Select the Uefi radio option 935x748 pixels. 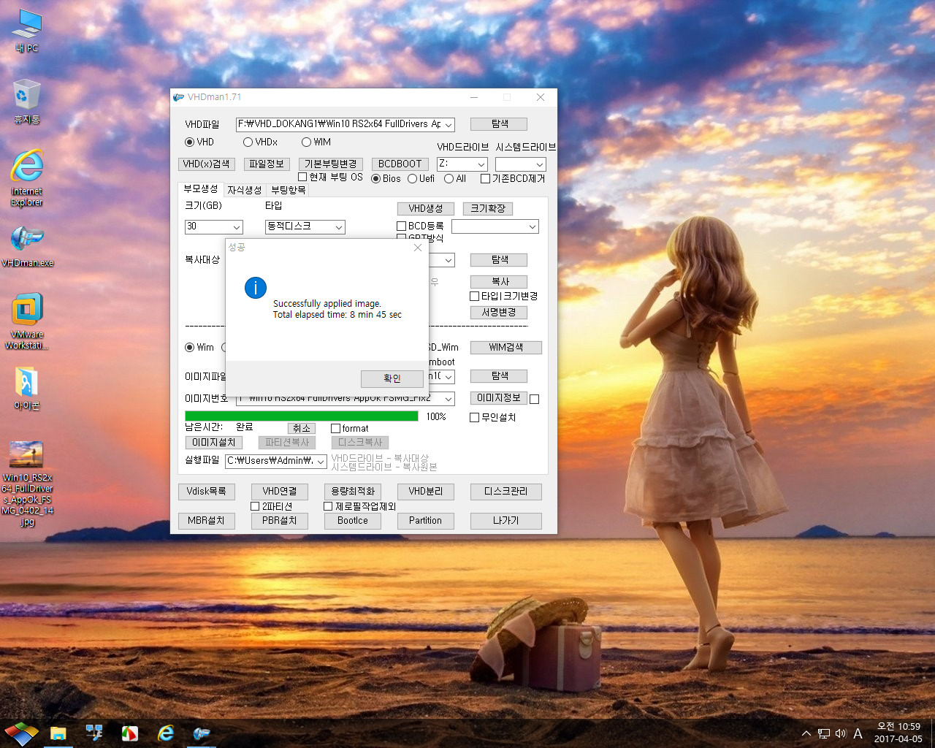413,179
